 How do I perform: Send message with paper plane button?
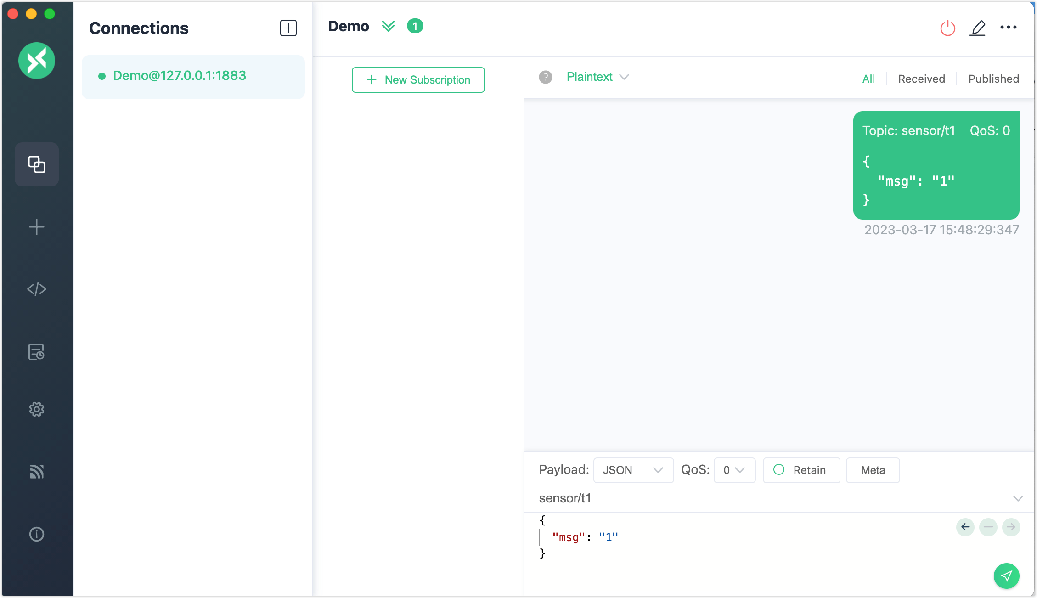tap(1006, 575)
